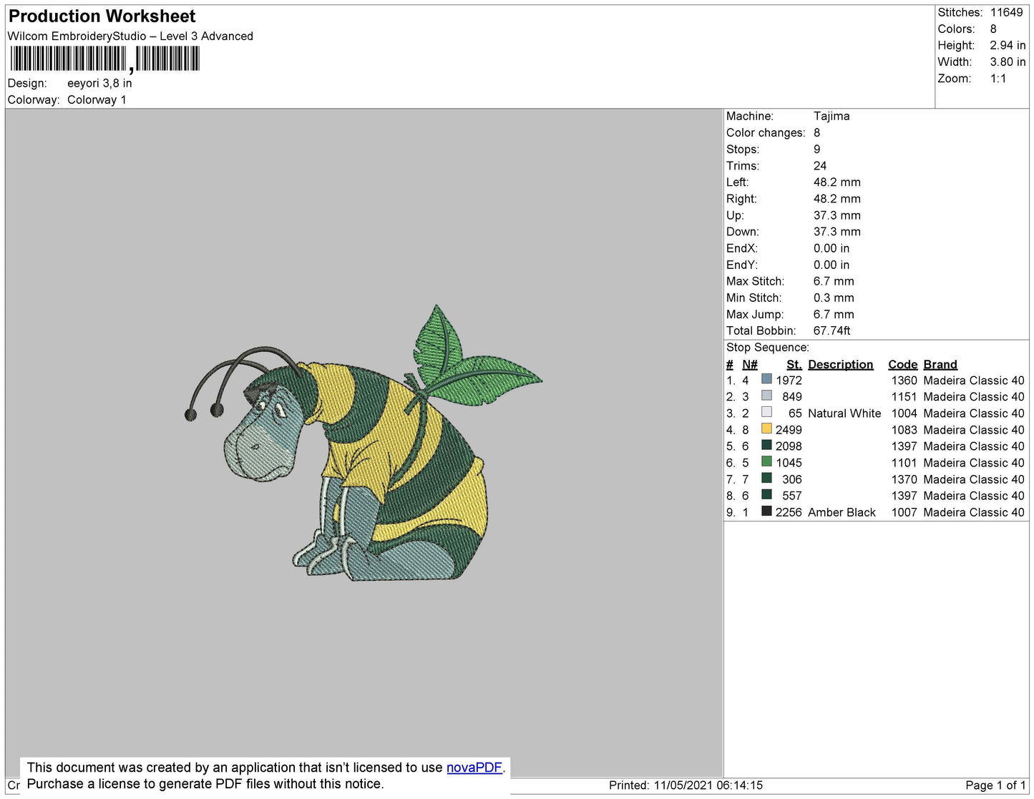
Task: Select the dark green swatch with 2098 stitches
Action: [766, 446]
